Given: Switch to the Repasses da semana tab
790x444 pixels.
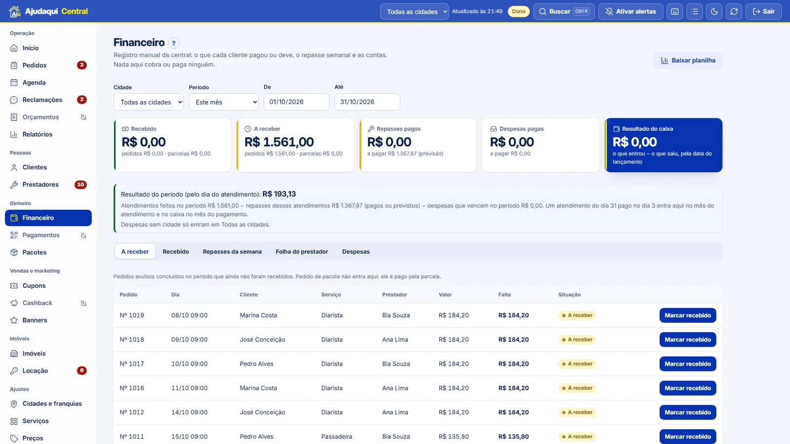Looking at the screenshot, I should point(232,252).
